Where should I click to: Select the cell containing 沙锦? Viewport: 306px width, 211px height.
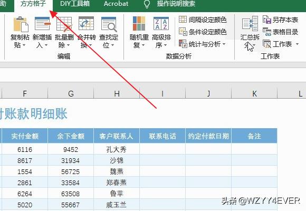click(117, 160)
